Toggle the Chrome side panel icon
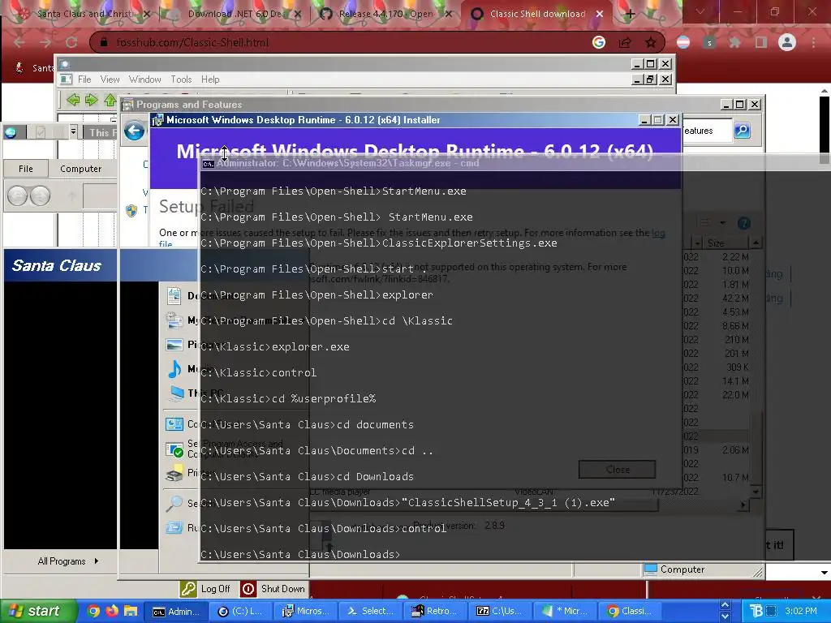This screenshot has width=831, height=623. 761,42
